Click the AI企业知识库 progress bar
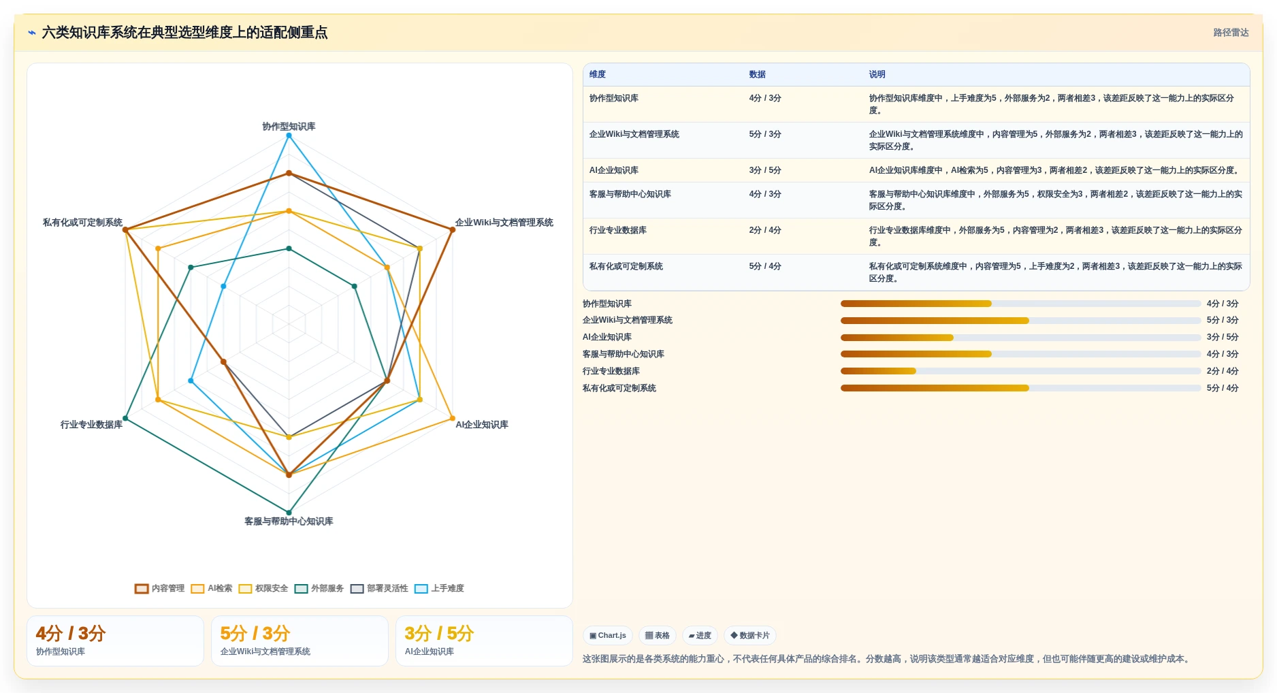 point(1020,338)
